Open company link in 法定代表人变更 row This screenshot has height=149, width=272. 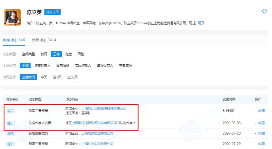coord(94,123)
